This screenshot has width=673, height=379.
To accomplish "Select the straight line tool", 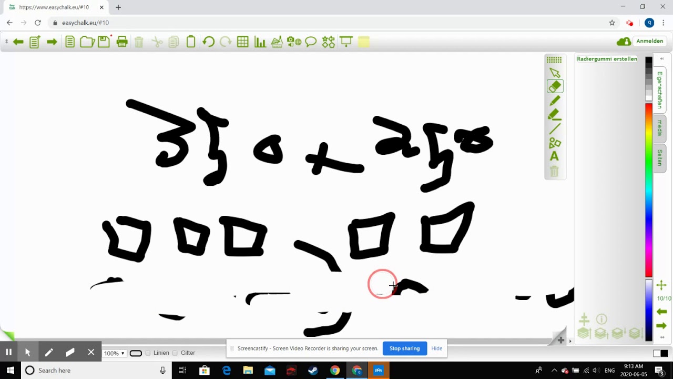I will (x=555, y=128).
